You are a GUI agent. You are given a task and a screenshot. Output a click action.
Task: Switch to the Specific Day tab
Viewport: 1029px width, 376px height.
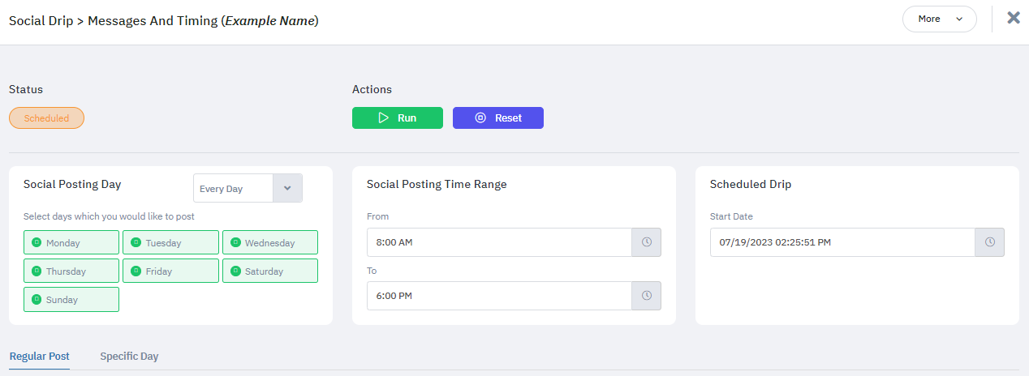[x=129, y=356]
